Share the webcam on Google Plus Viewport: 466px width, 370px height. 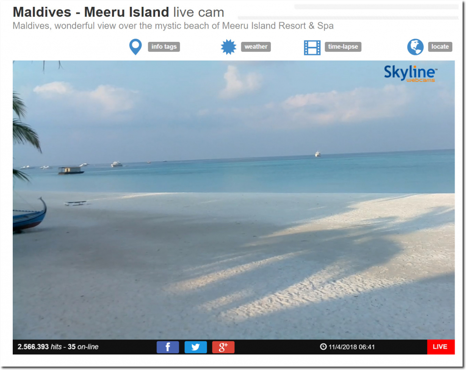(223, 347)
